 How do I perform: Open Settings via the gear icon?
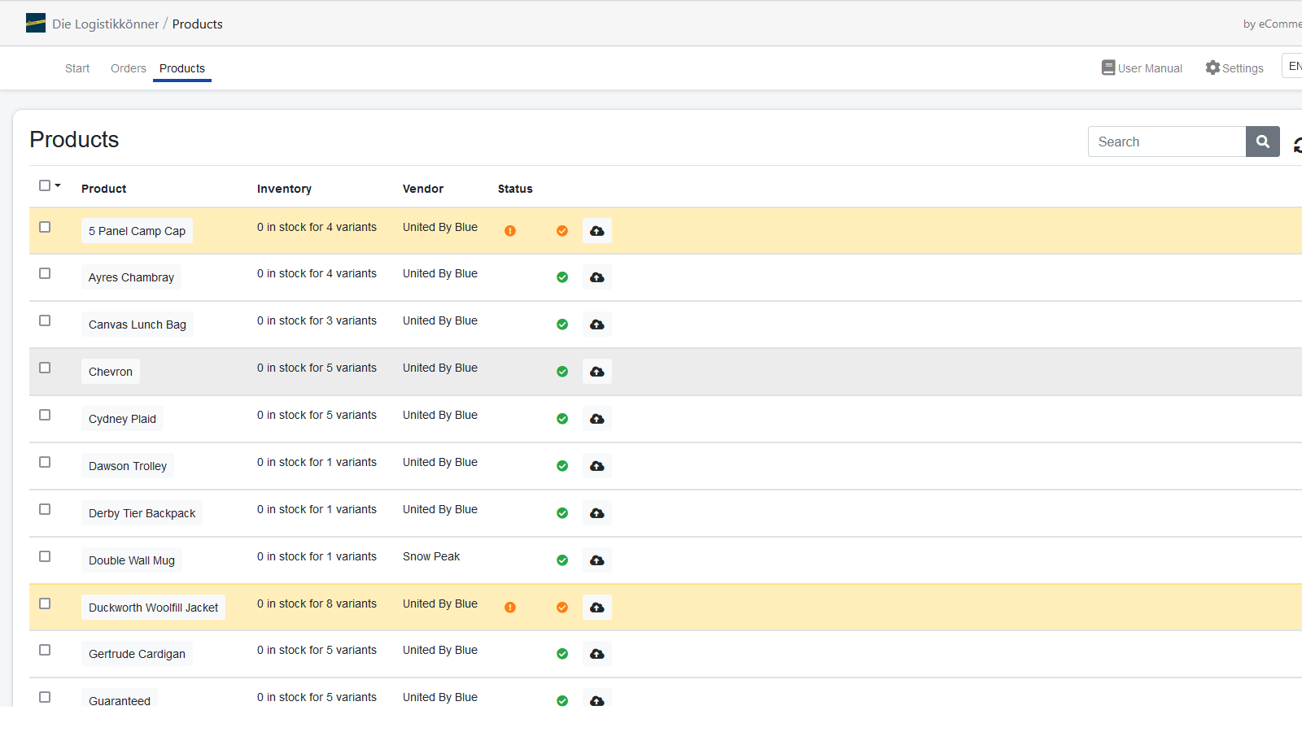pos(1212,68)
